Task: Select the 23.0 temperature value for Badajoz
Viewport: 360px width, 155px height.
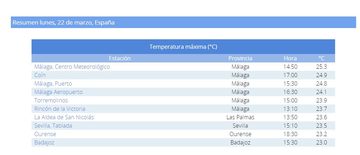Action: 321,143
